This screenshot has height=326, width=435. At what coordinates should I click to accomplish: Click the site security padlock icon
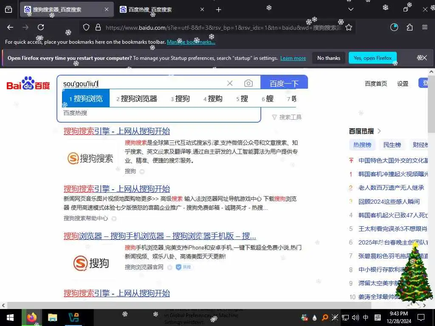(98, 27)
